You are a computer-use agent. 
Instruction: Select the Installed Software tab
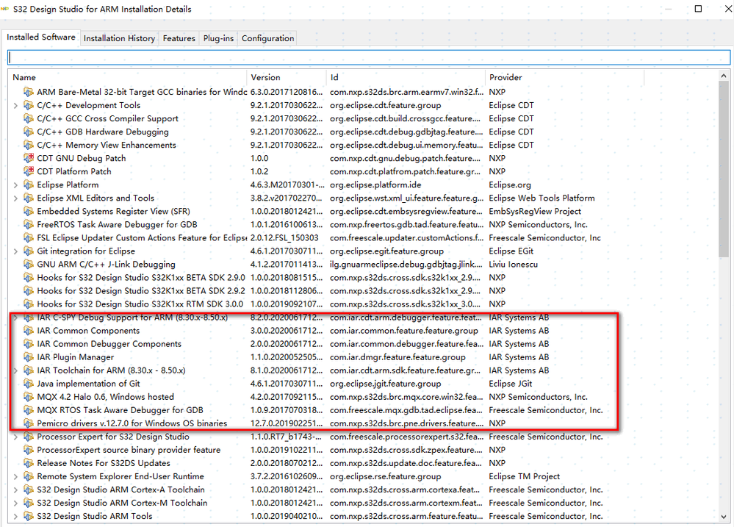click(40, 37)
